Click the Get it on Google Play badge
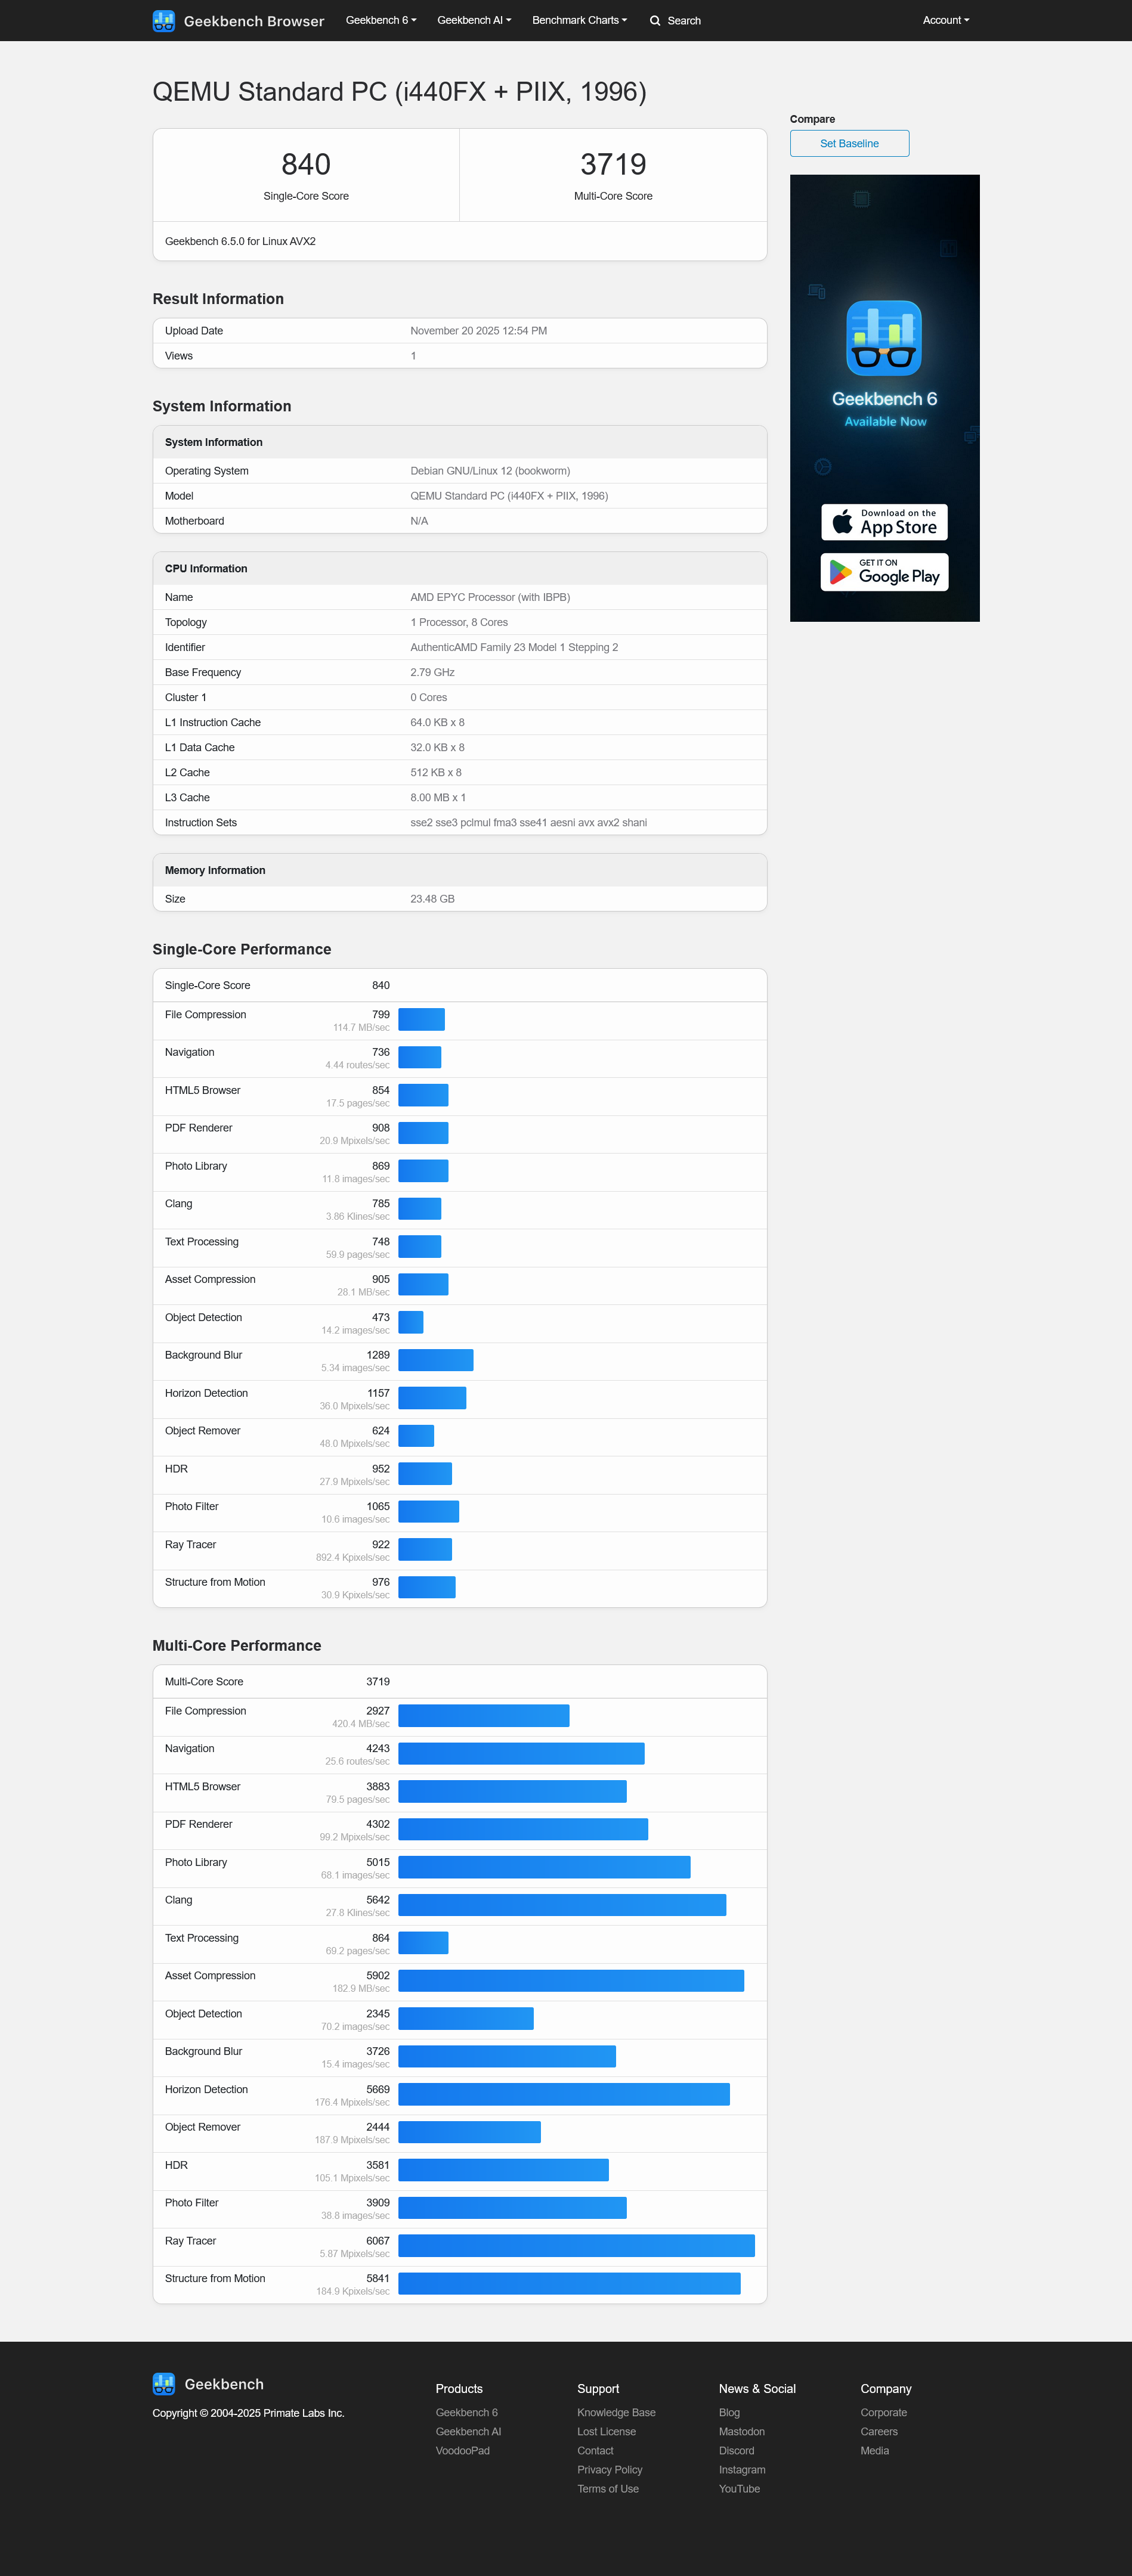1132x2576 pixels. coord(884,571)
